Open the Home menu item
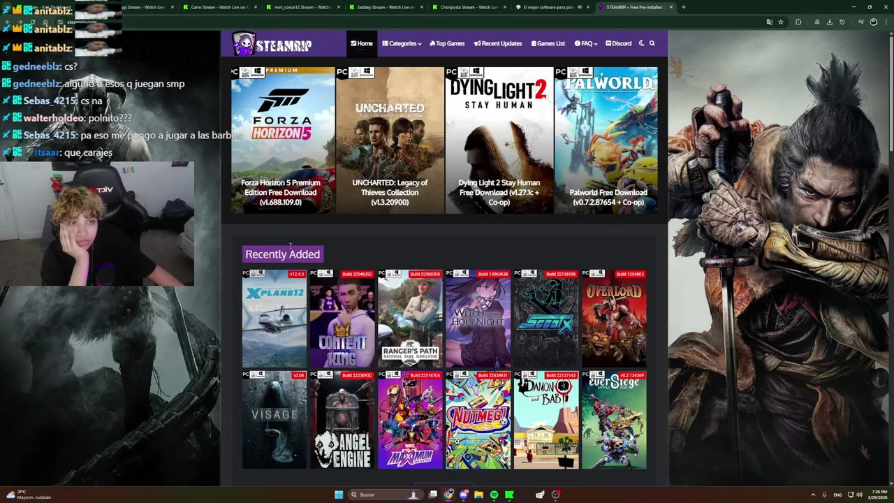 click(x=362, y=43)
